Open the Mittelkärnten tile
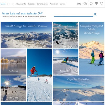The image size is (105, 105). pos(13,88)
